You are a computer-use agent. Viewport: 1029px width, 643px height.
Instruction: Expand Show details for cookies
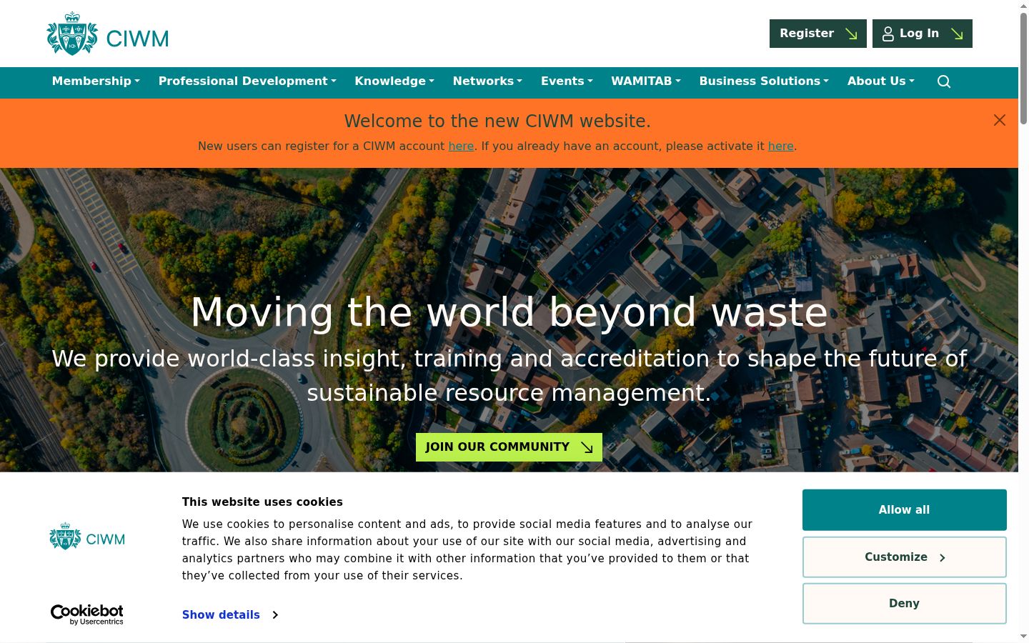point(230,614)
